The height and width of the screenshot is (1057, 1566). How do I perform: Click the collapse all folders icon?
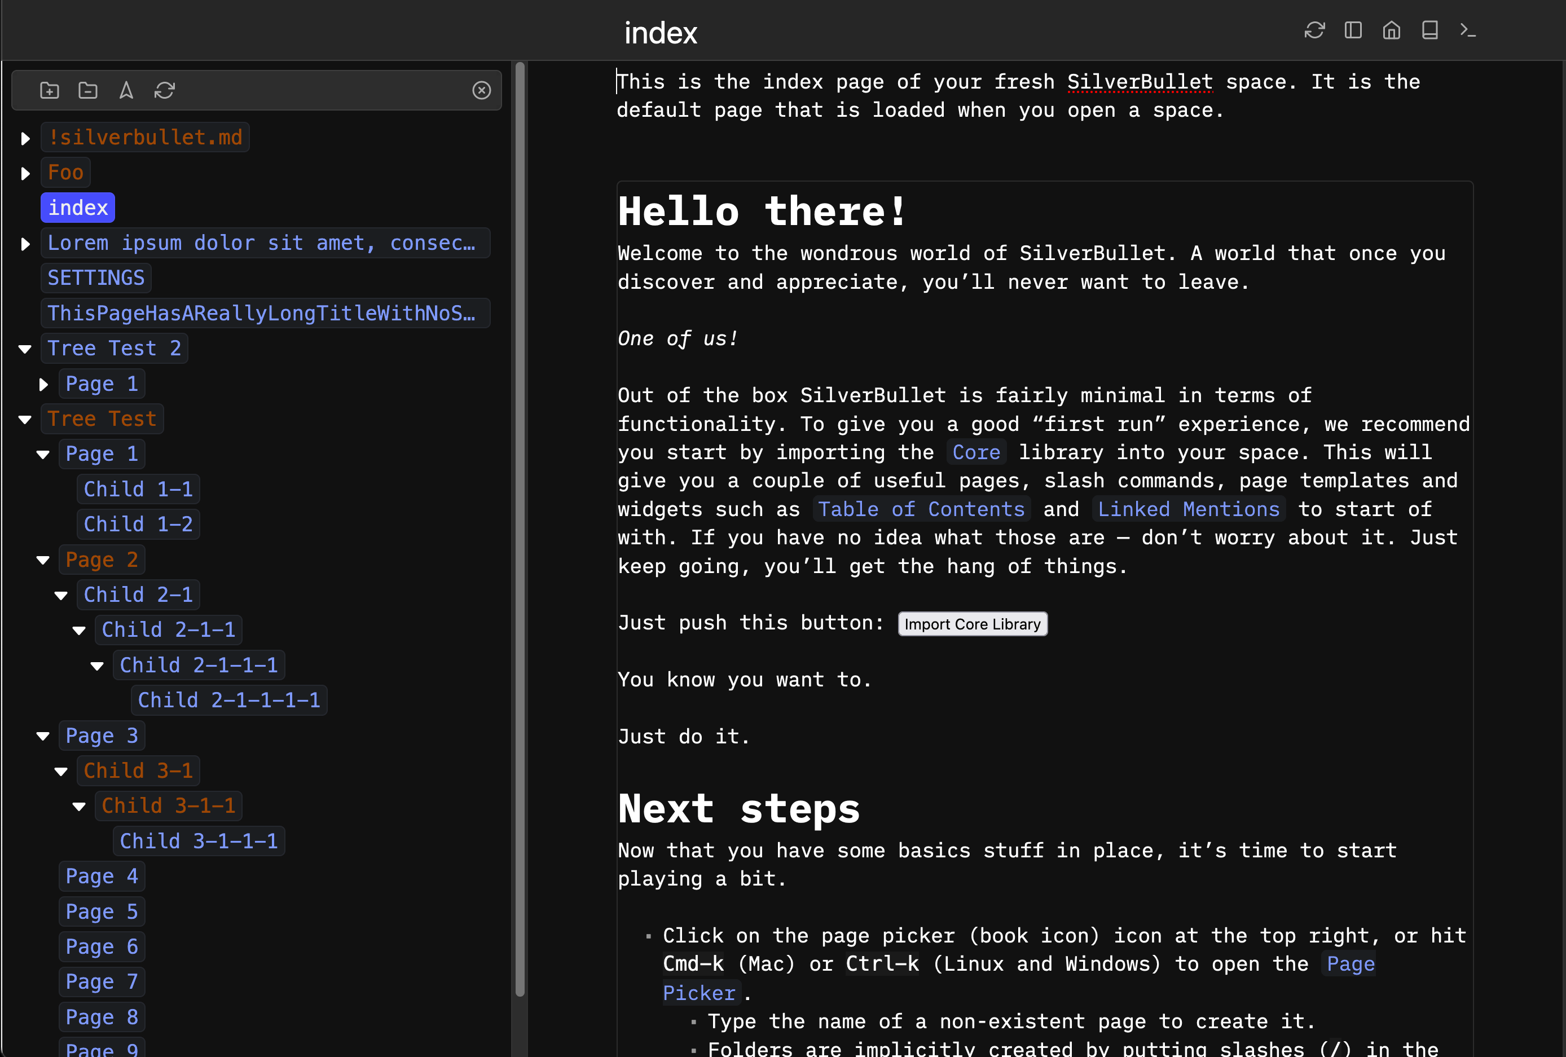(x=87, y=90)
